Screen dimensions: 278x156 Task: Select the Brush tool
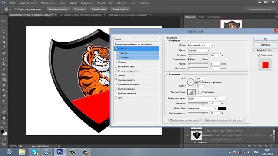[x=4, y=58]
